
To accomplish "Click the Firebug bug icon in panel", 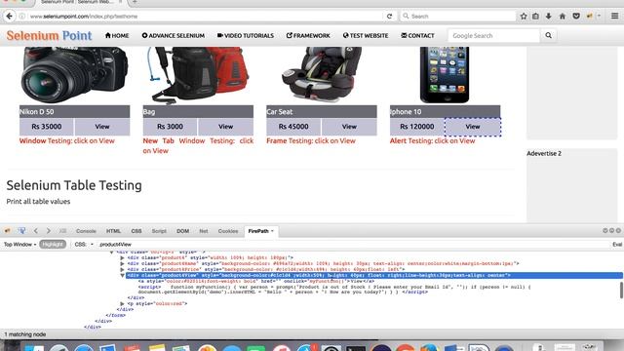I will [8, 231].
